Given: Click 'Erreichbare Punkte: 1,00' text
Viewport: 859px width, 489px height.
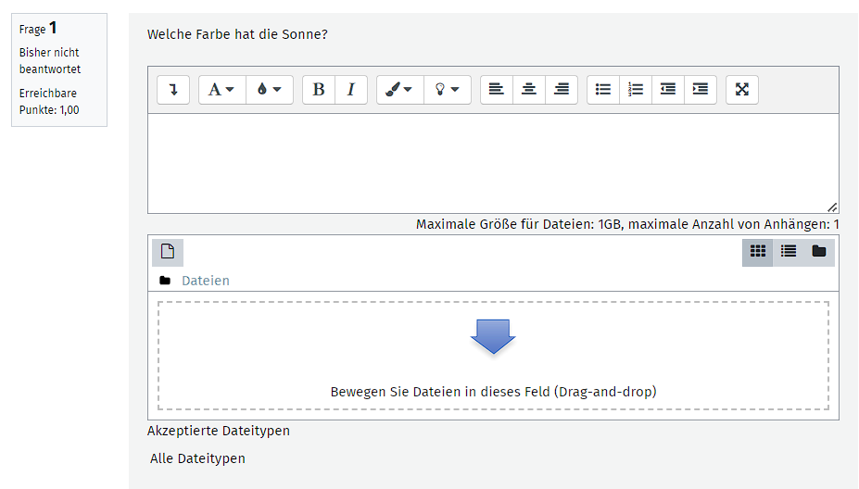Looking at the screenshot, I should point(49,101).
